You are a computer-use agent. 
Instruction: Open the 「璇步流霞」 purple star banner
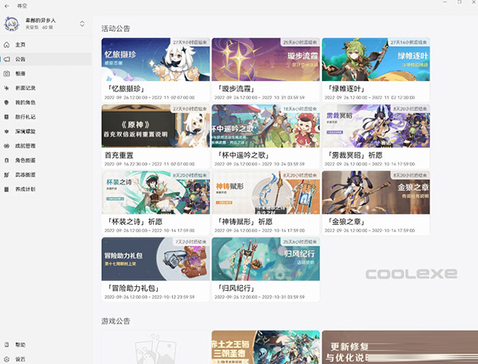(265, 60)
